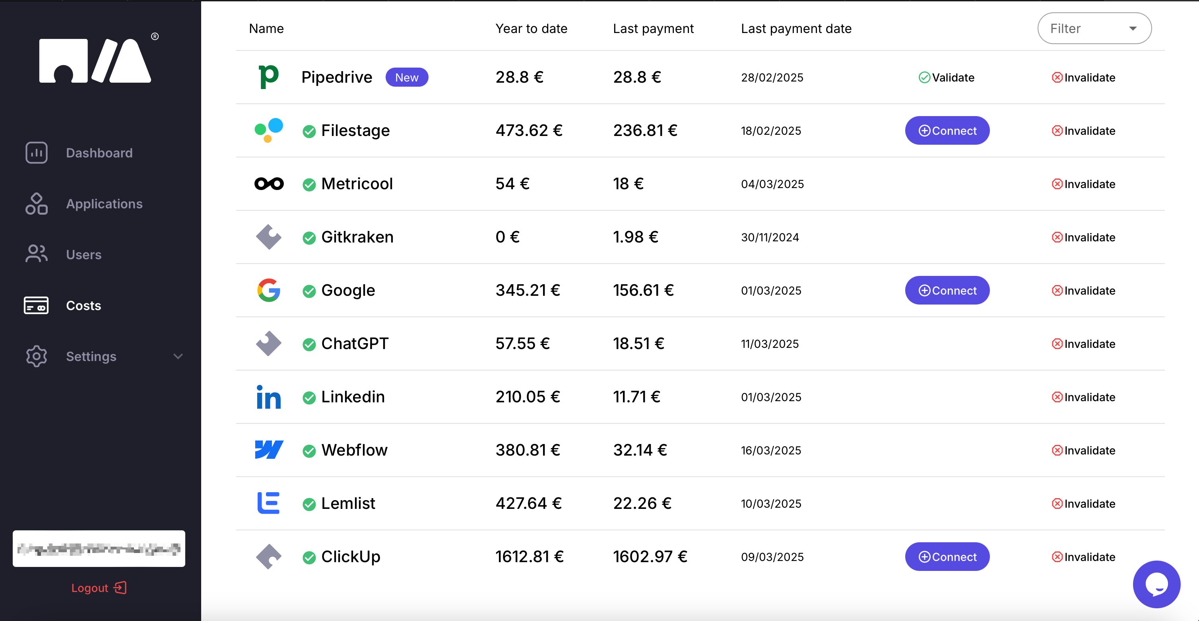The image size is (1199, 621).
Task: Click the 473.62 € year-to-date value
Action: click(529, 130)
